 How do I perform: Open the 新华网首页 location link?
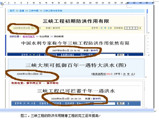click(29, 37)
